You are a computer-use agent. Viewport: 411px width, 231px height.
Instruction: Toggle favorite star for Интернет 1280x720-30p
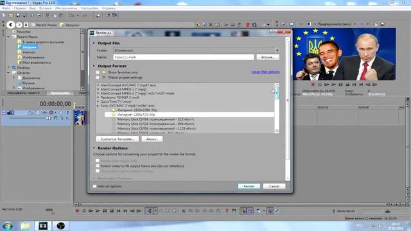tap(114, 114)
